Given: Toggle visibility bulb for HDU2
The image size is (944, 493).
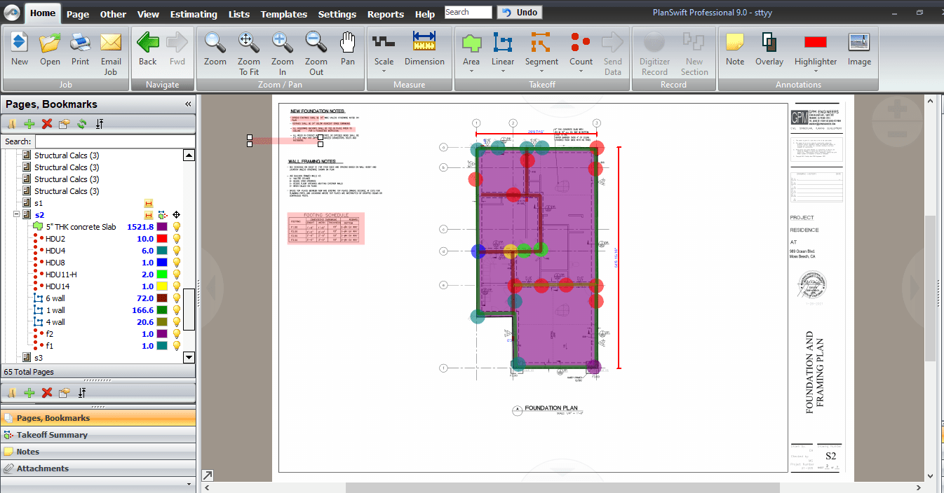Looking at the screenshot, I should click(177, 239).
